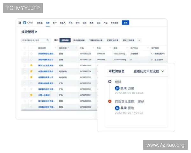Open the app grid launcher icon
Viewport: 191px width, 153px height.
[20, 23]
